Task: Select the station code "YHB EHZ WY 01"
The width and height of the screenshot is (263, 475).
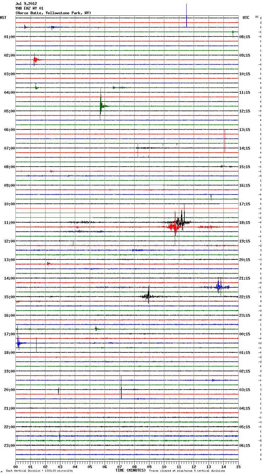Action: pos(29,8)
